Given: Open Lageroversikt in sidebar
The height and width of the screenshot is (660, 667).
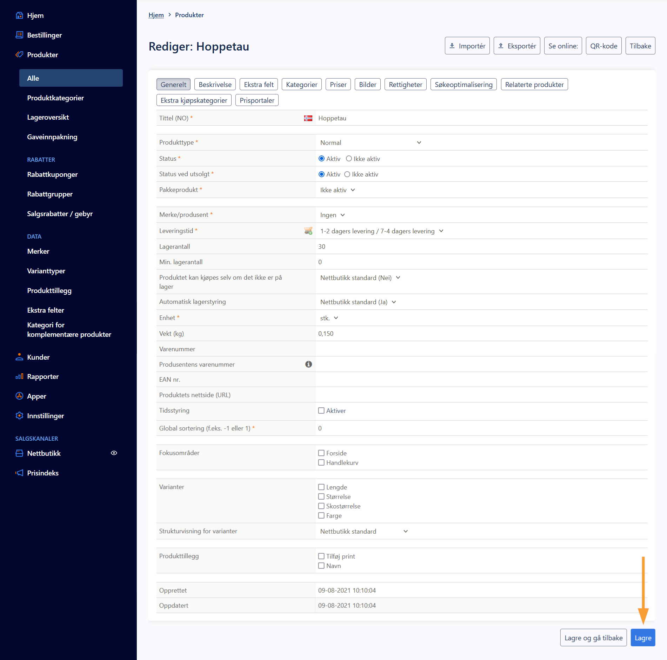Looking at the screenshot, I should coord(48,117).
